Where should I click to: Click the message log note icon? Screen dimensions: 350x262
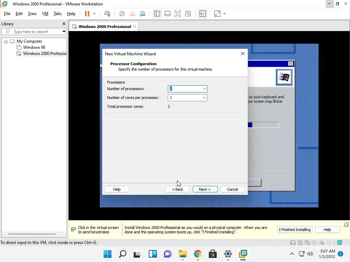(x=340, y=243)
